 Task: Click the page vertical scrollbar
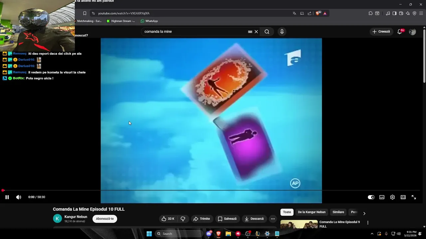pos(424,56)
